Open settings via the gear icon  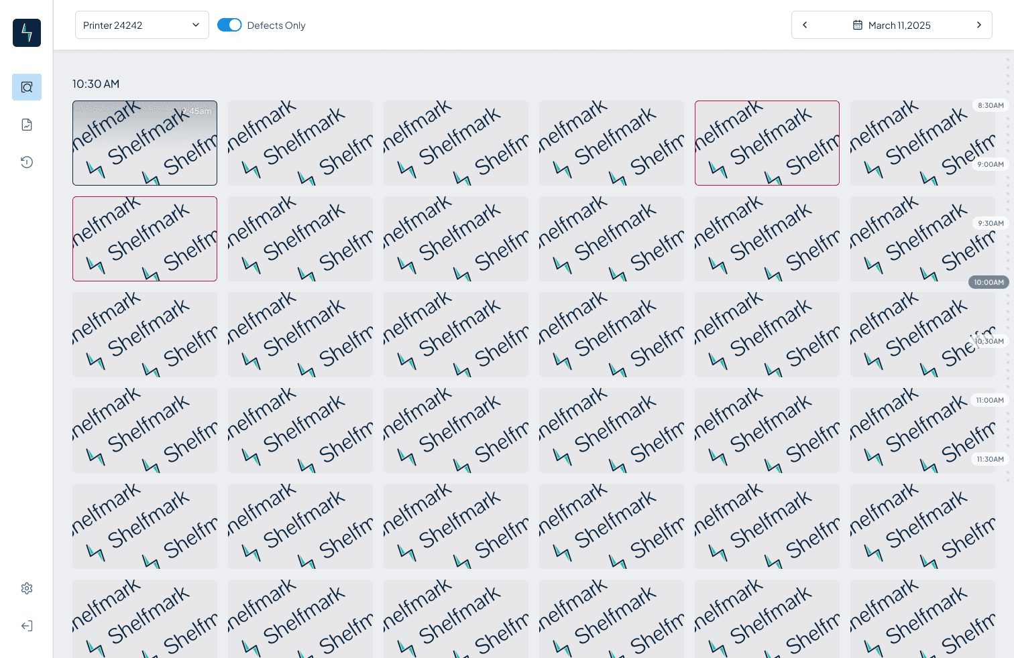coord(27,588)
